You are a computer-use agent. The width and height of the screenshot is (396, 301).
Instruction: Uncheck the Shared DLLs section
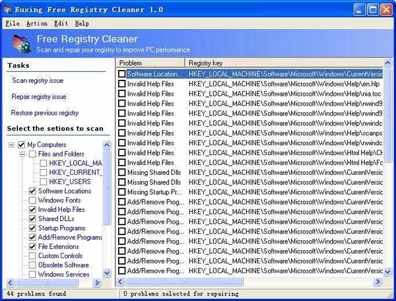coord(32,218)
